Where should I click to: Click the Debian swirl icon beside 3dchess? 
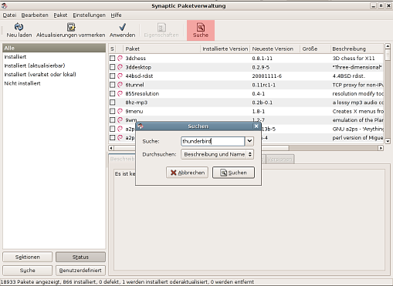(120, 59)
